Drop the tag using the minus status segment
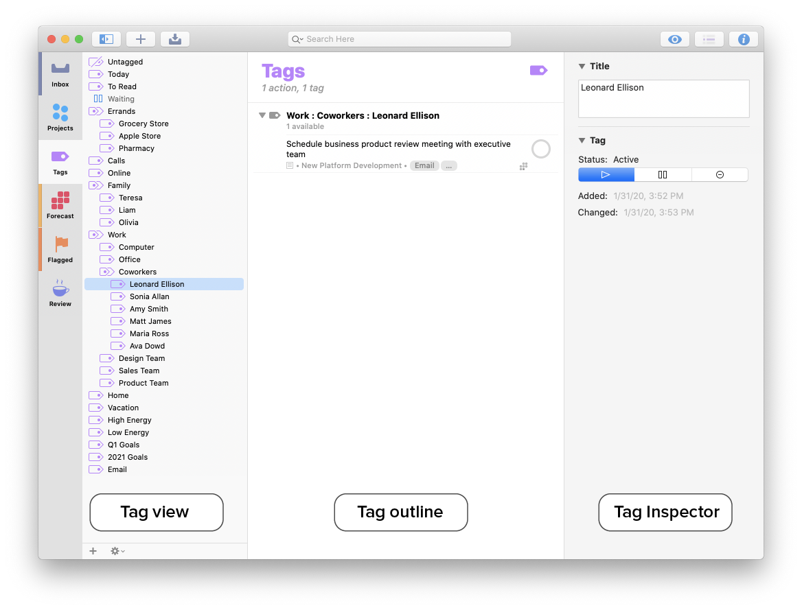 point(720,174)
